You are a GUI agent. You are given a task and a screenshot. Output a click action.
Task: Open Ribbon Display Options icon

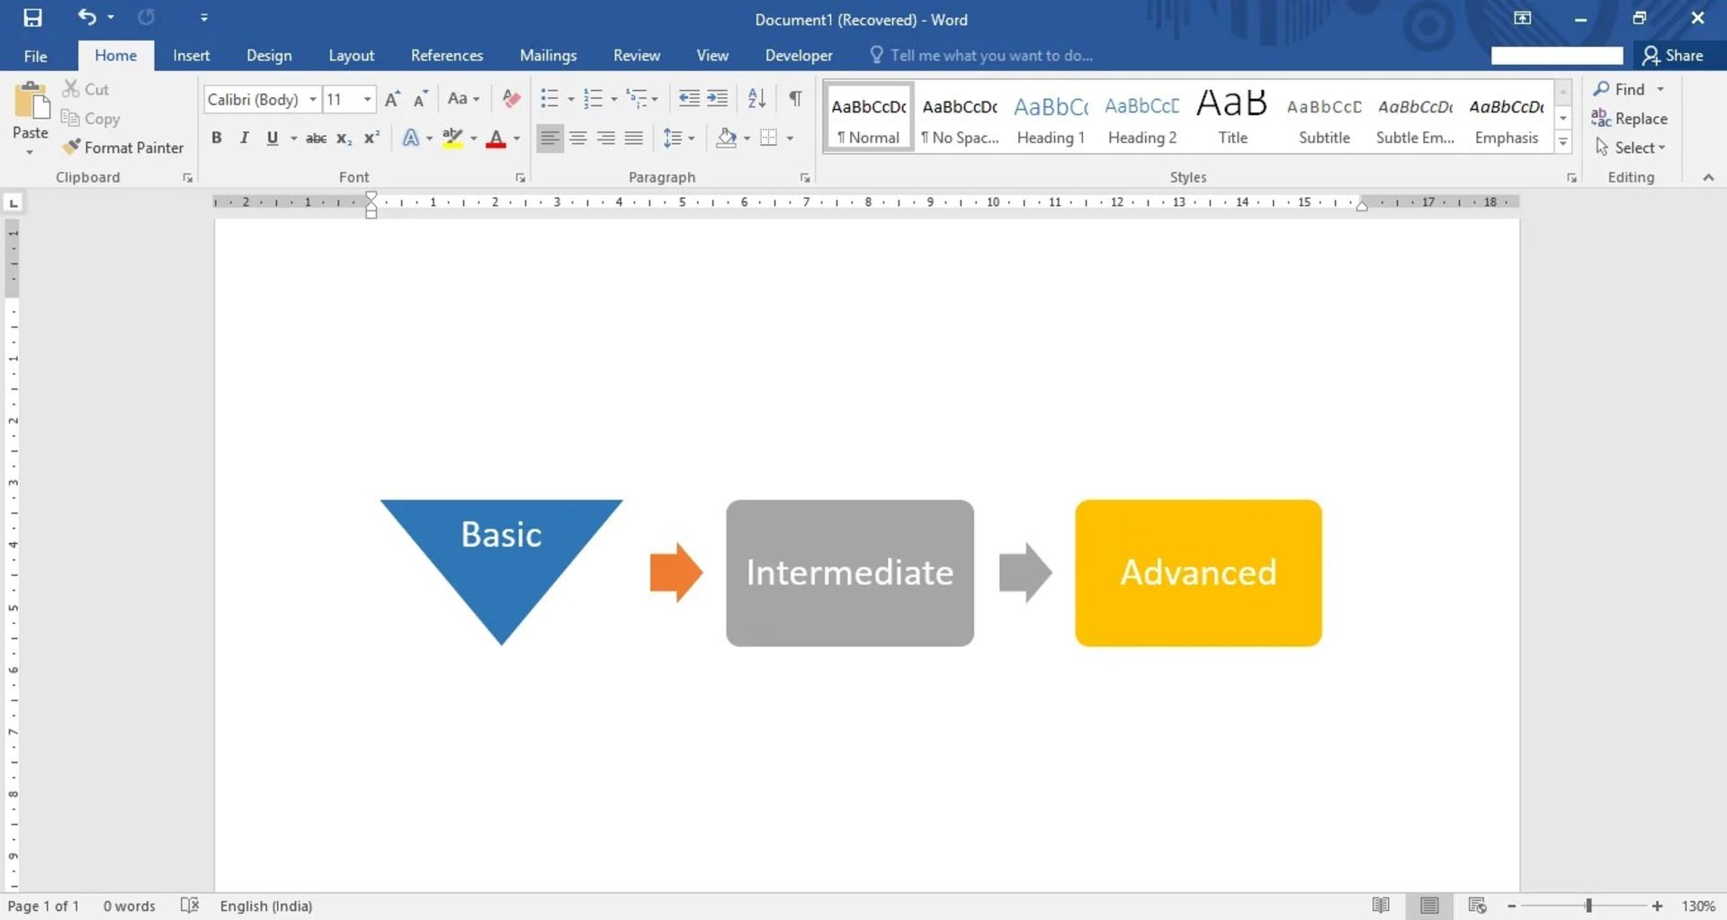point(1522,18)
